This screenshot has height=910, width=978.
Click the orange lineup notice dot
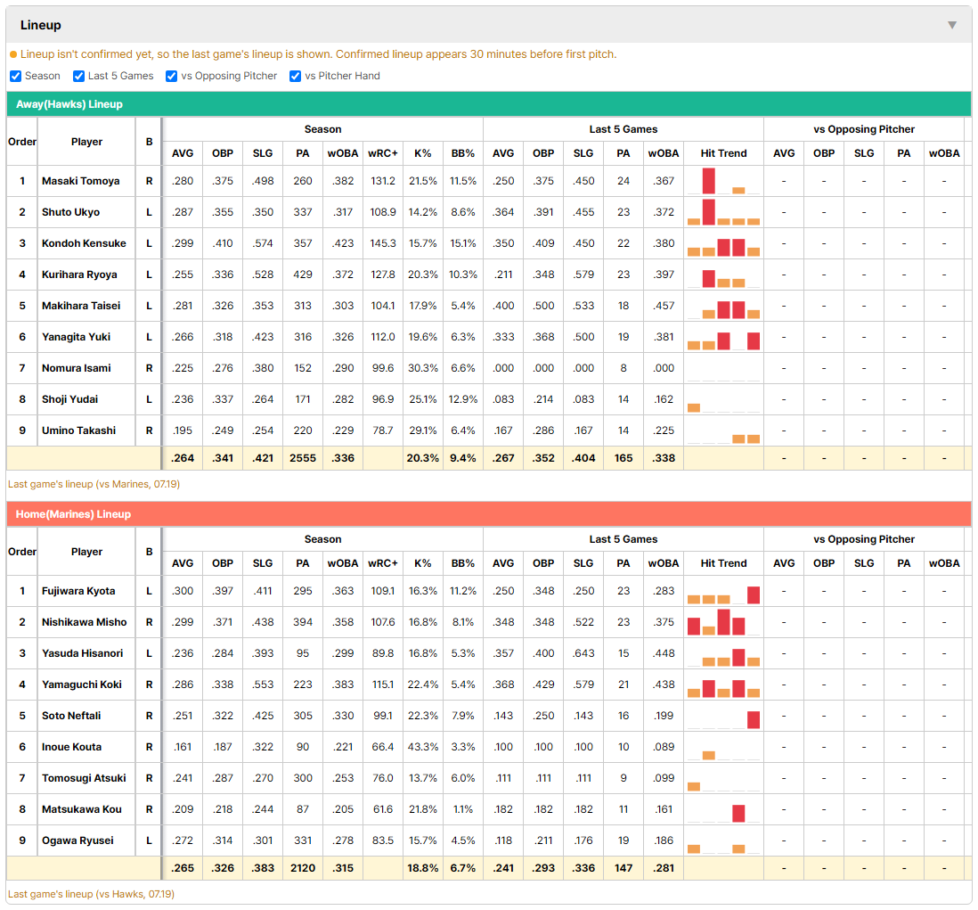pyautogui.click(x=13, y=54)
